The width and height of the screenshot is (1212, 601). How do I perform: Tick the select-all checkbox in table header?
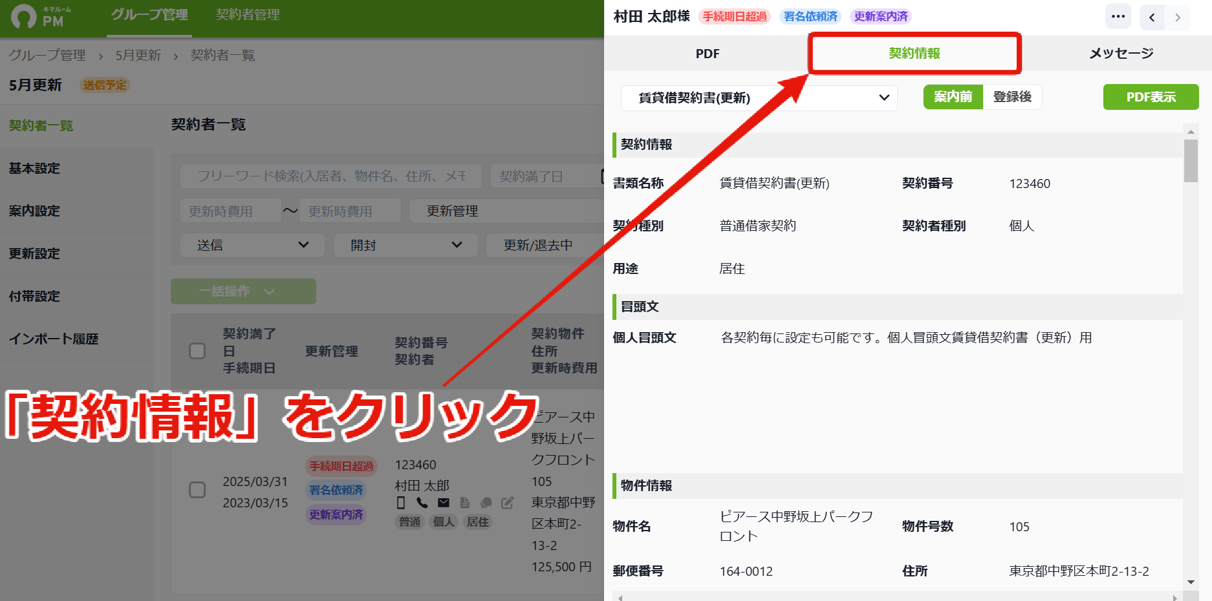(197, 351)
